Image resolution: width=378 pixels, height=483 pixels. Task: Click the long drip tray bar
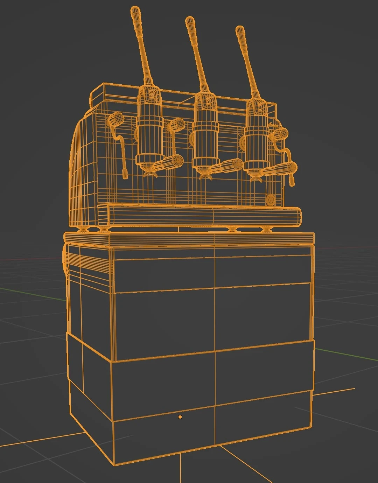coord(199,214)
